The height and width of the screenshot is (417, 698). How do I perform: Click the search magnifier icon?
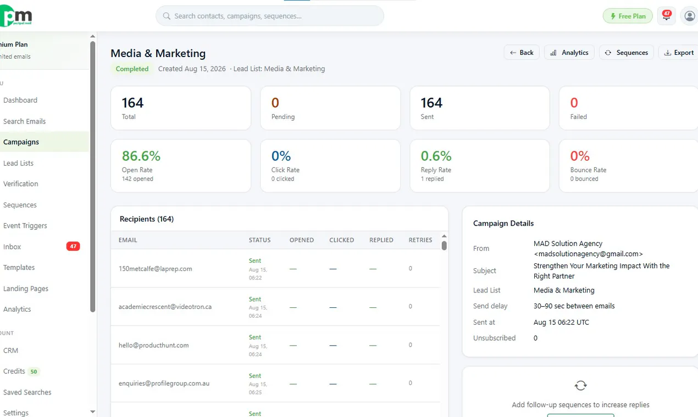(167, 16)
